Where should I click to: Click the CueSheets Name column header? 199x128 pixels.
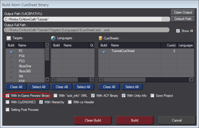135,45
